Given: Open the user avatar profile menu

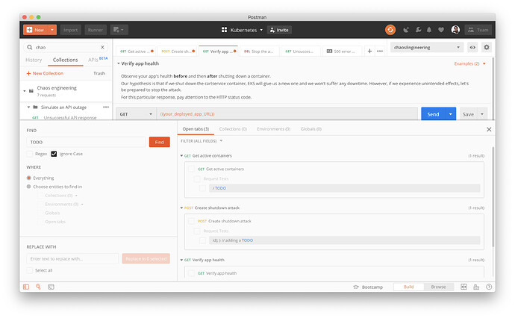Looking at the screenshot, I should [x=455, y=30].
